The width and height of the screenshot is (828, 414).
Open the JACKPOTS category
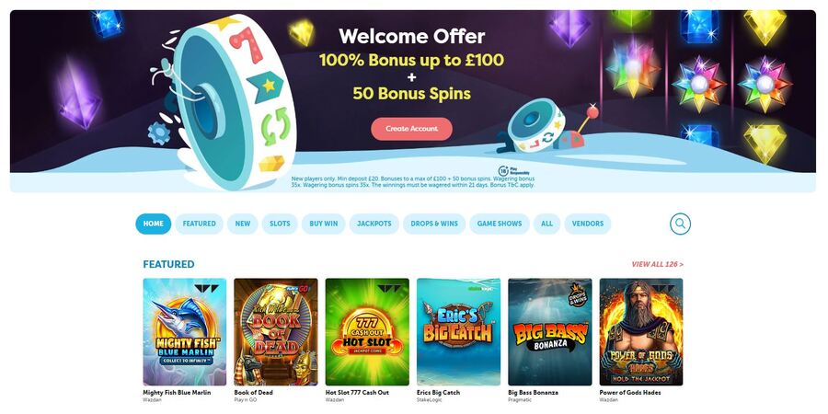(374, 224)
